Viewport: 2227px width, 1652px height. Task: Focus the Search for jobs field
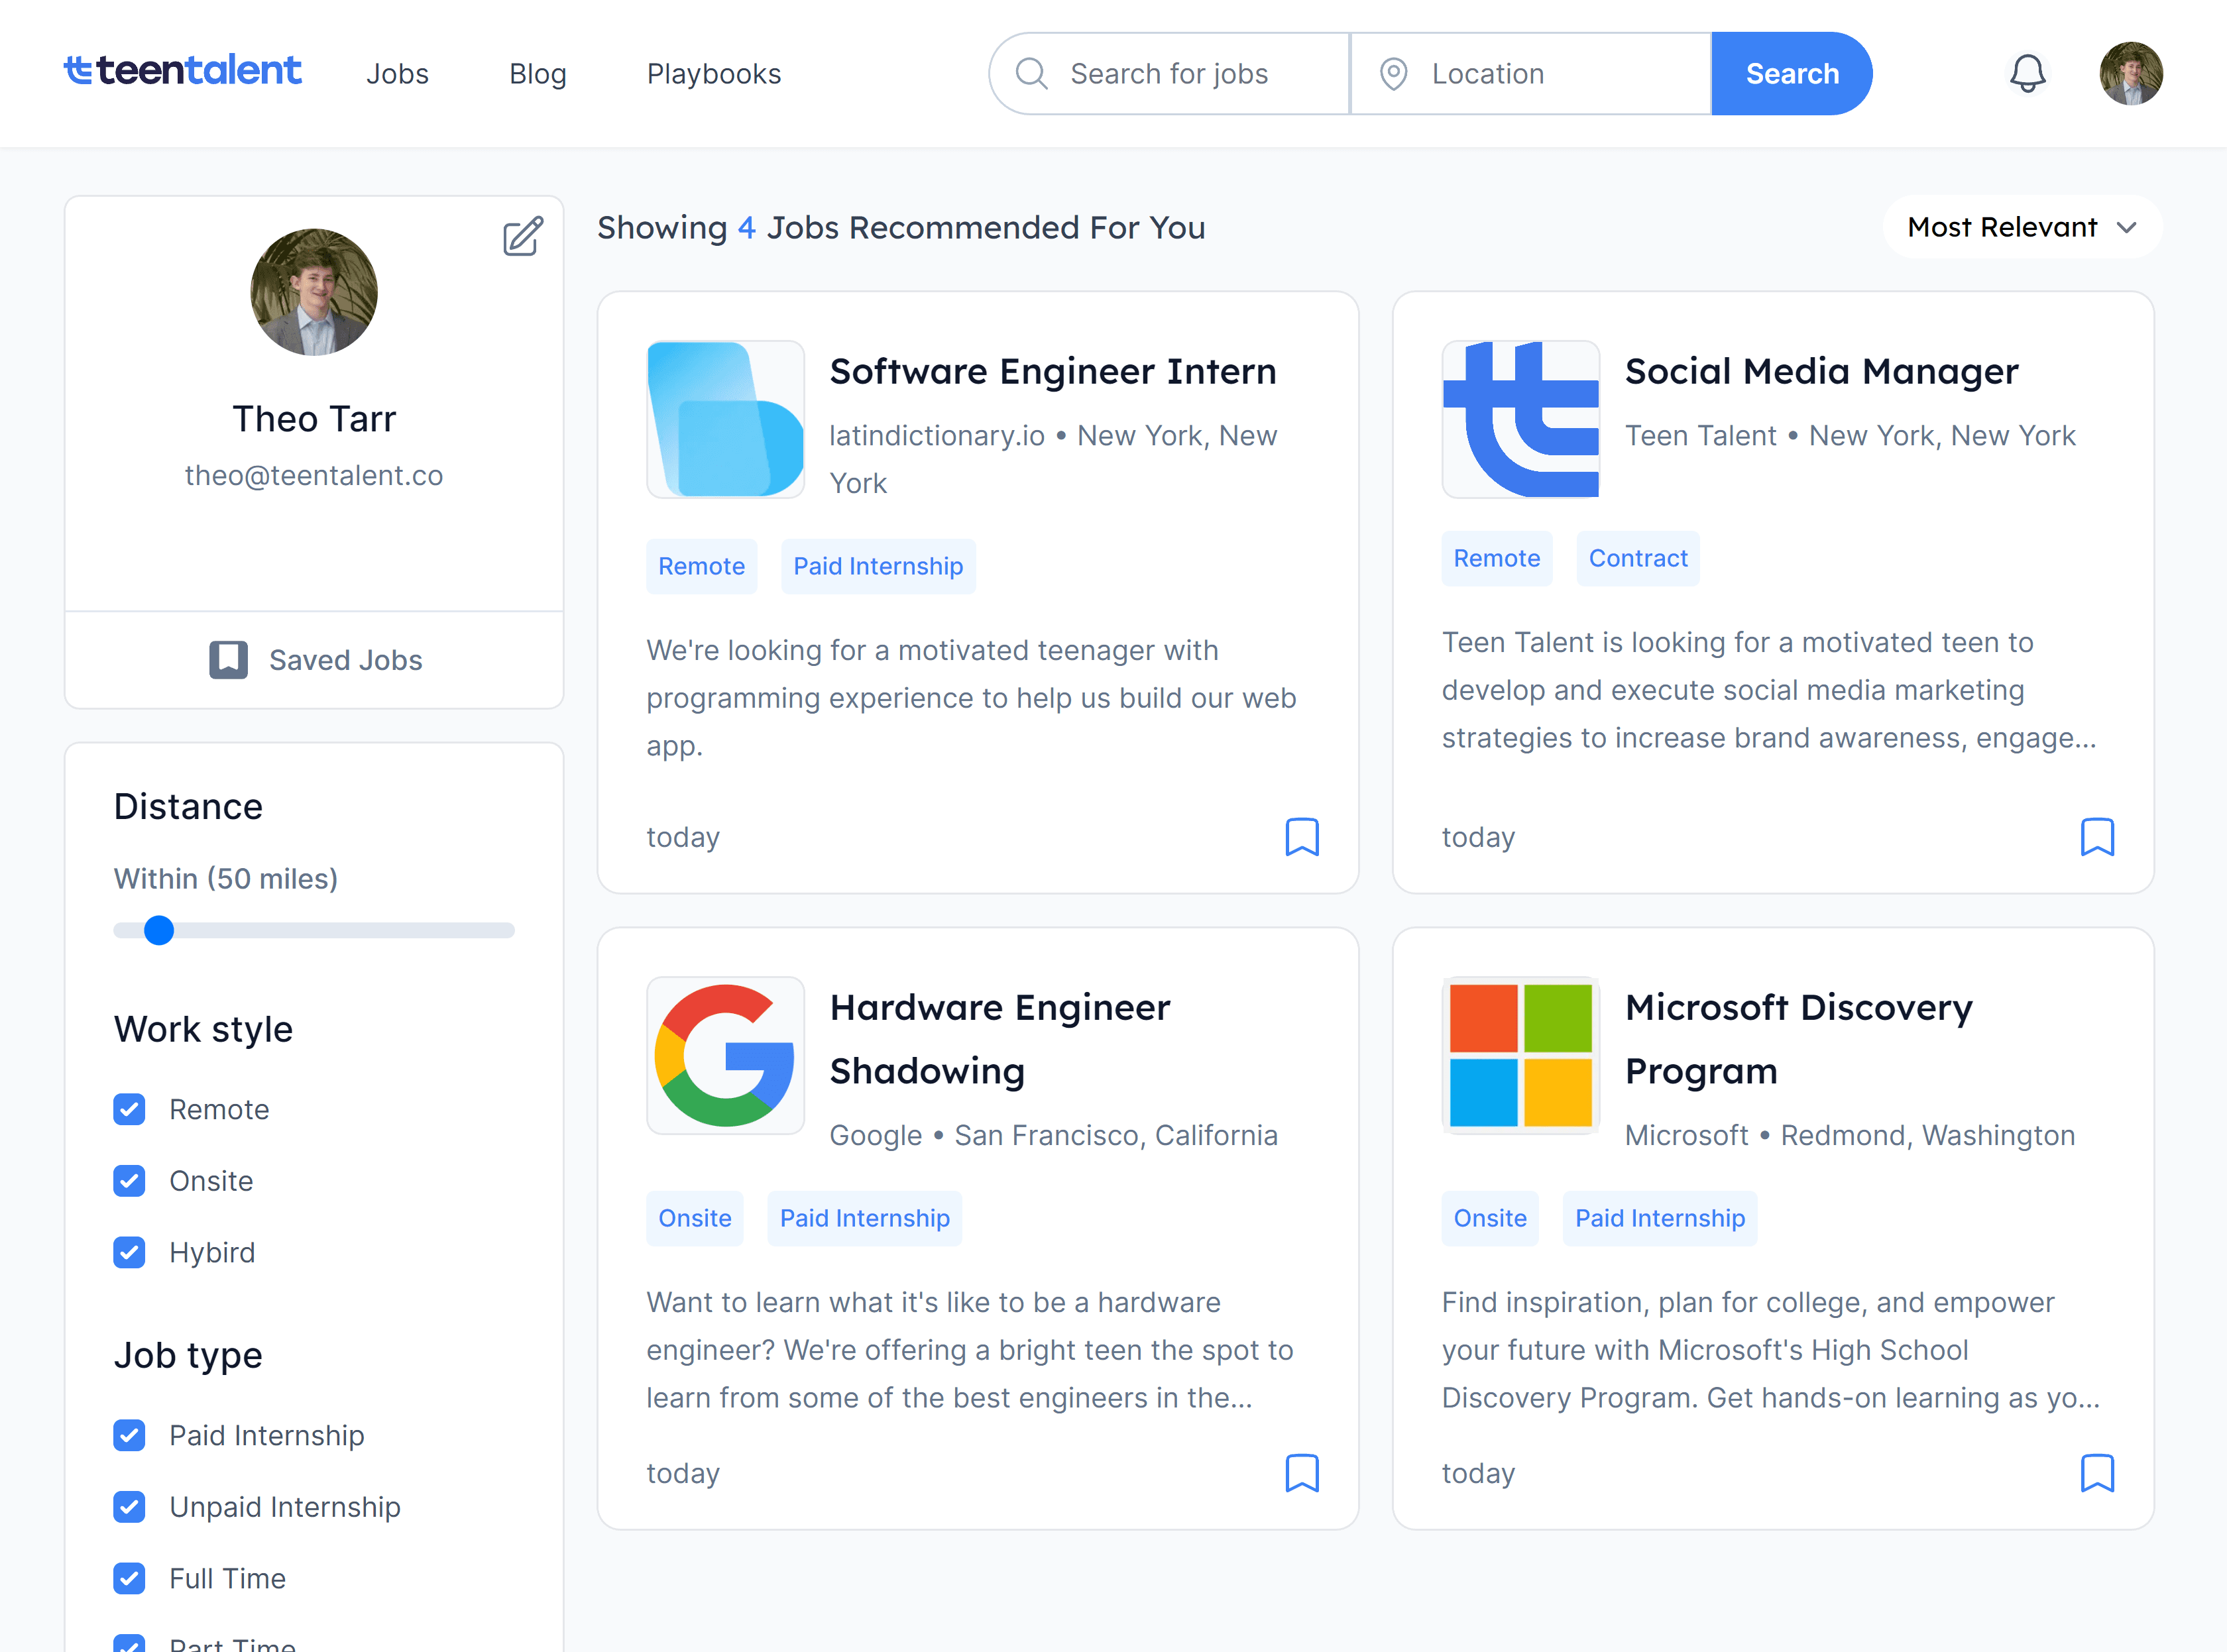[x=1190, y=74]
